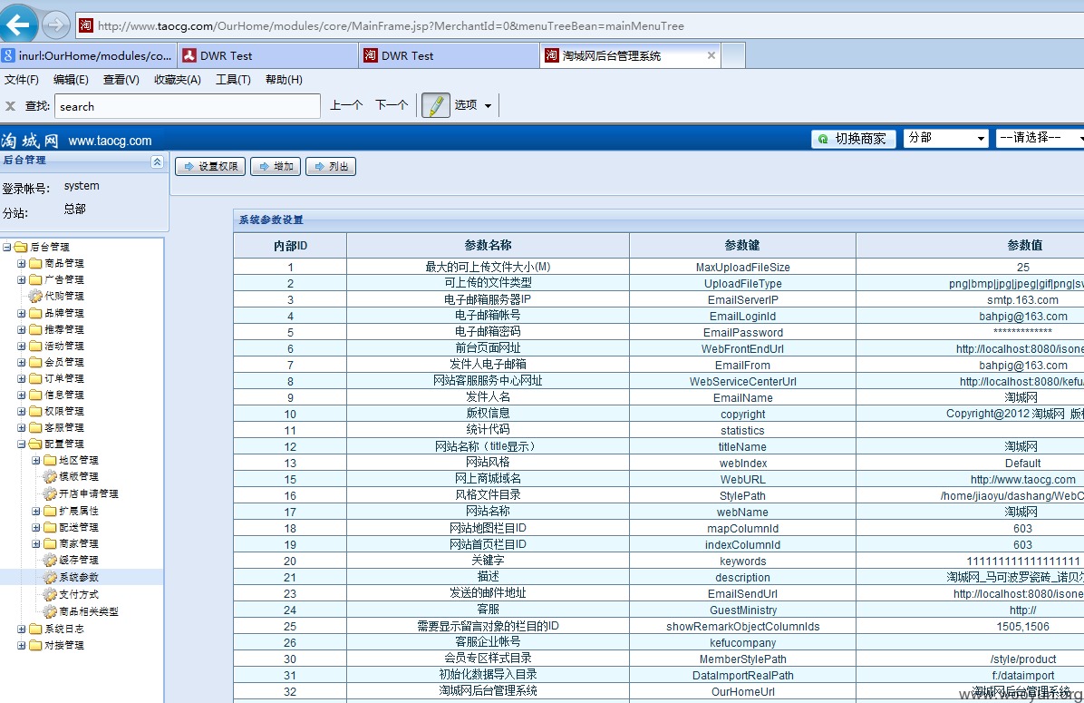Switch to the second DWR Test tab
This screenshot has width=1084, height=703.
(x=450, y=55)
